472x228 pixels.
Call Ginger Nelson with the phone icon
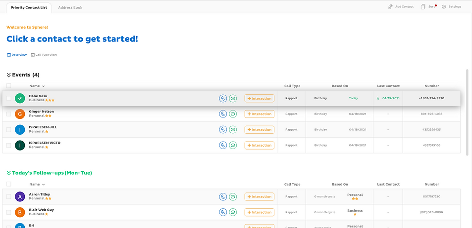223,114
